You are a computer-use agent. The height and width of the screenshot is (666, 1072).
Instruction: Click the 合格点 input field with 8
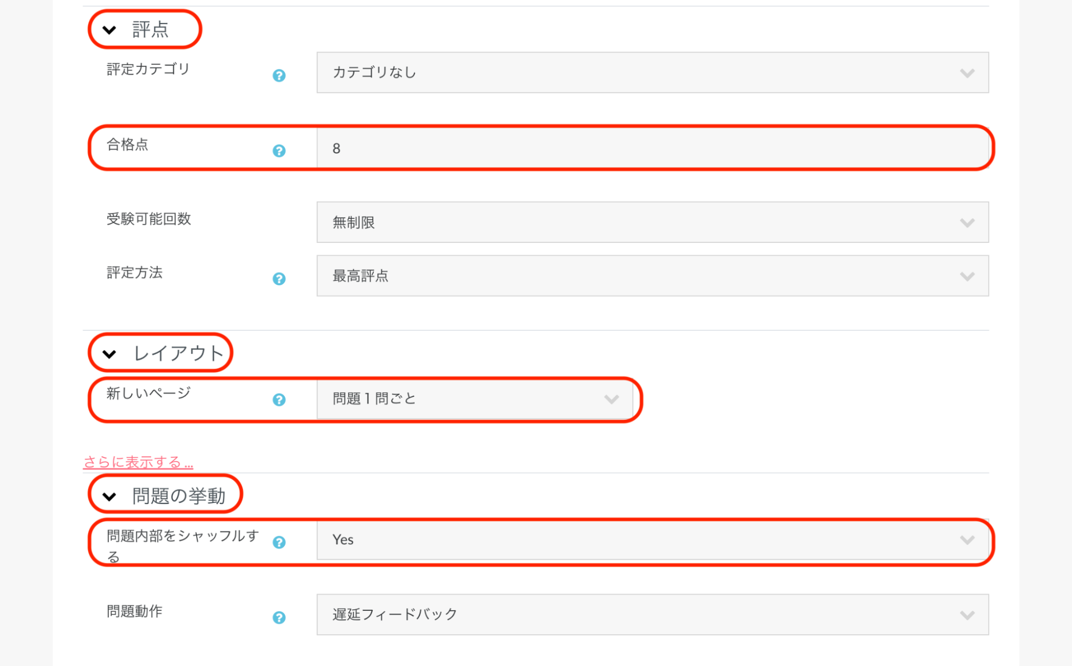pyautogui.click(x=652, y=148)
